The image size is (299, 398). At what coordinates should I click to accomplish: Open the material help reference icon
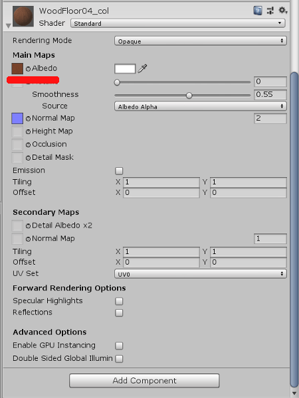pos(258,11)
